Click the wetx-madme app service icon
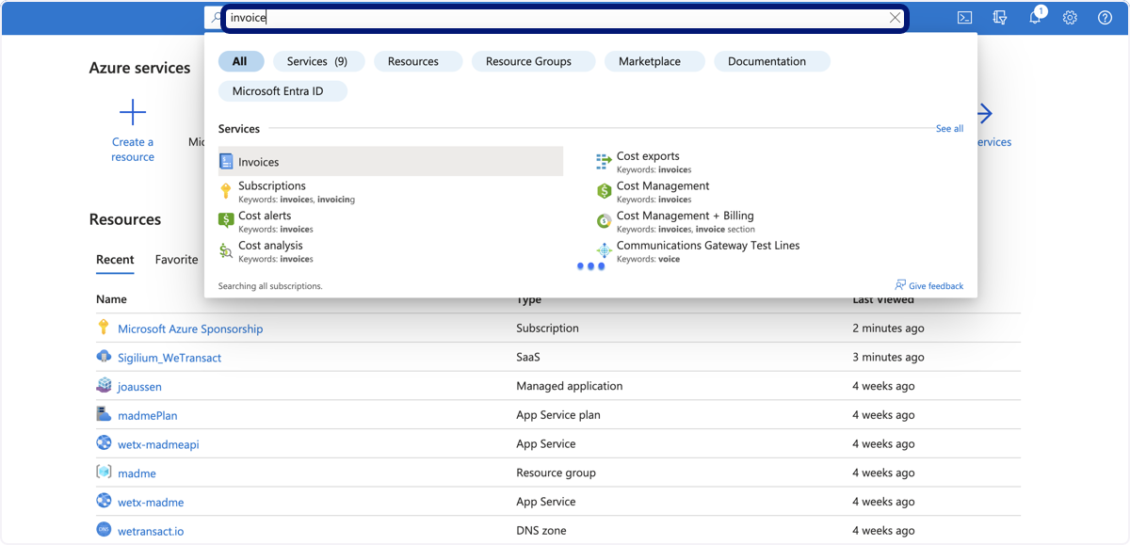This screenshot has height=545, width=1130. (x=104, y=502)
